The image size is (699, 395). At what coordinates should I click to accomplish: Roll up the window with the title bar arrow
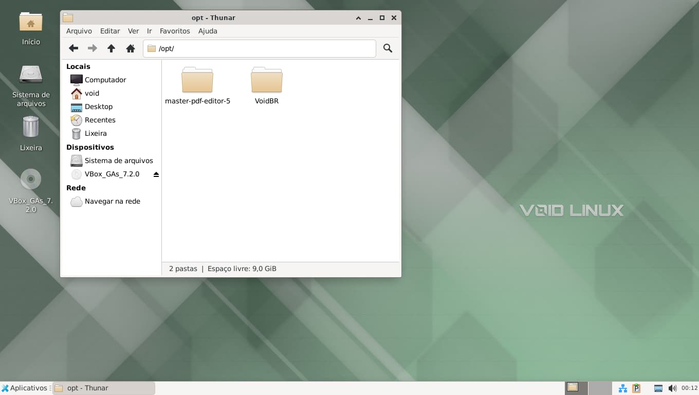click(358, 18)
